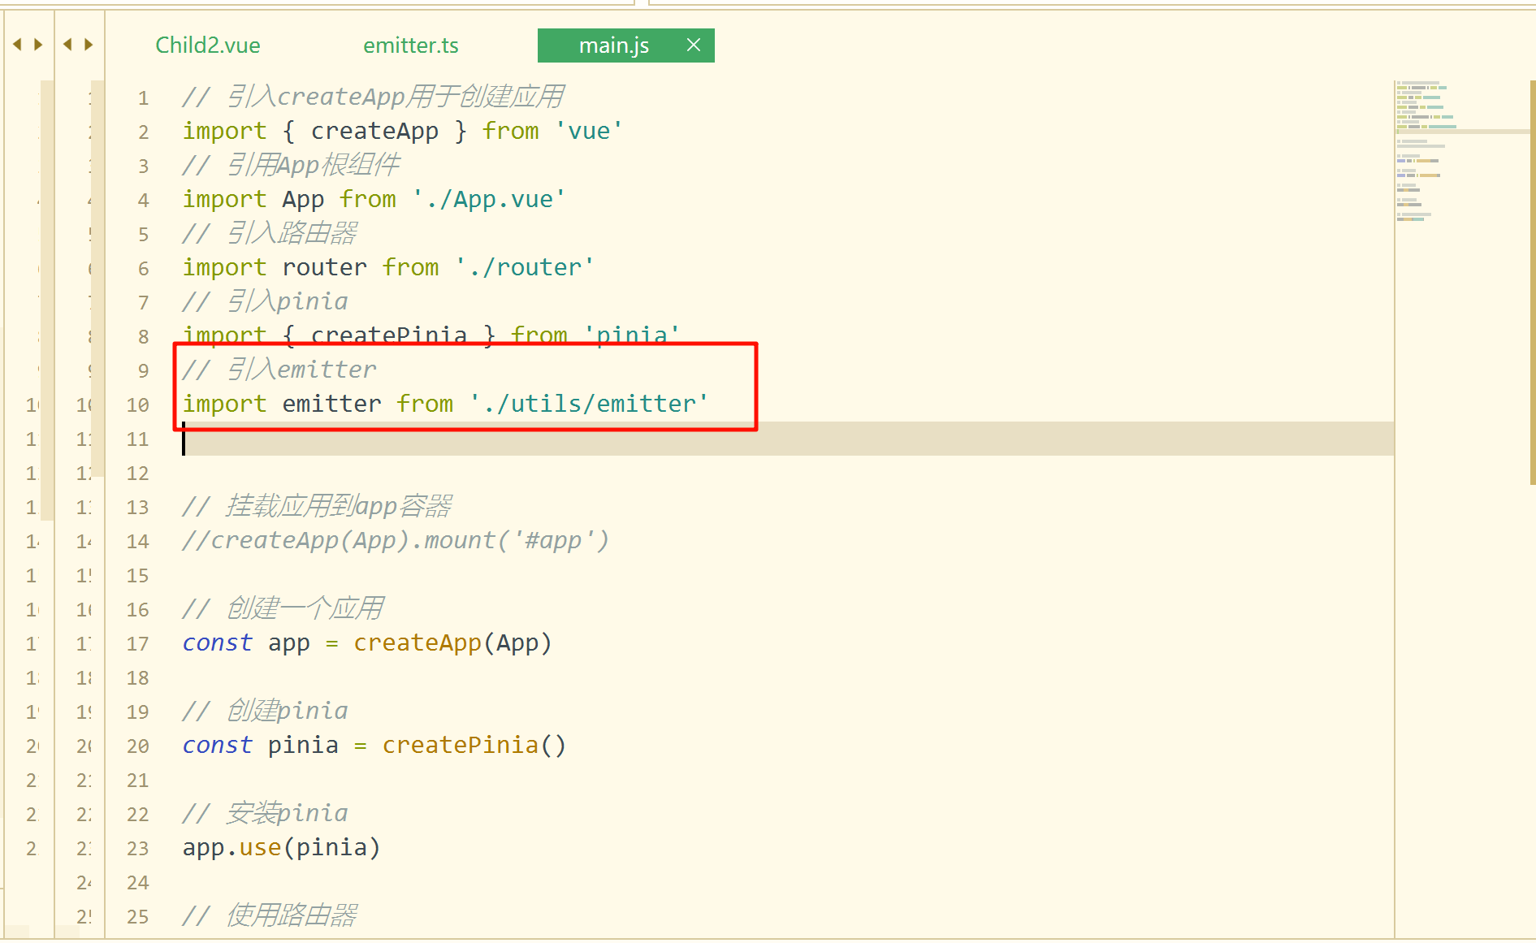Click line number 1 in the gutter
This screenshot has width=1536, height=943.
click(x=143, y=98)
